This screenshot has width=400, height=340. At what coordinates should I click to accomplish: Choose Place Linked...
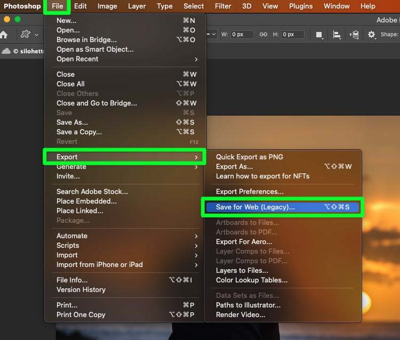tap(125, 211)
